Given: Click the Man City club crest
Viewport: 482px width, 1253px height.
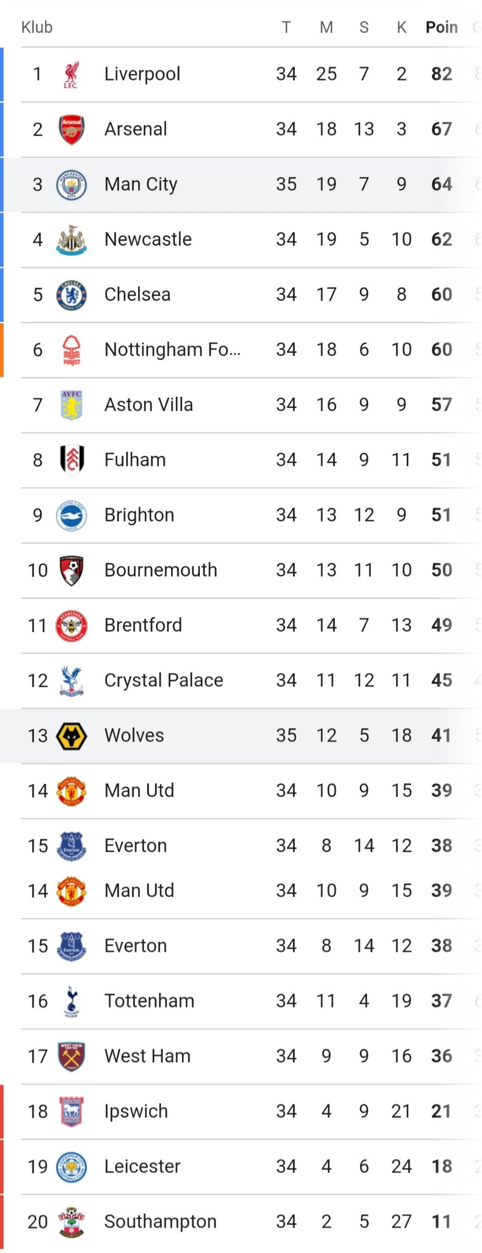Looking at the screenshot, I should pos(71,185).
